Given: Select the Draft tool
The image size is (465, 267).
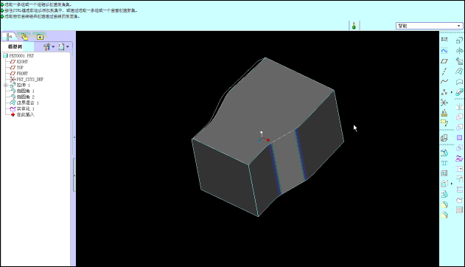Looking at the screenshot, I should [444, 194].
